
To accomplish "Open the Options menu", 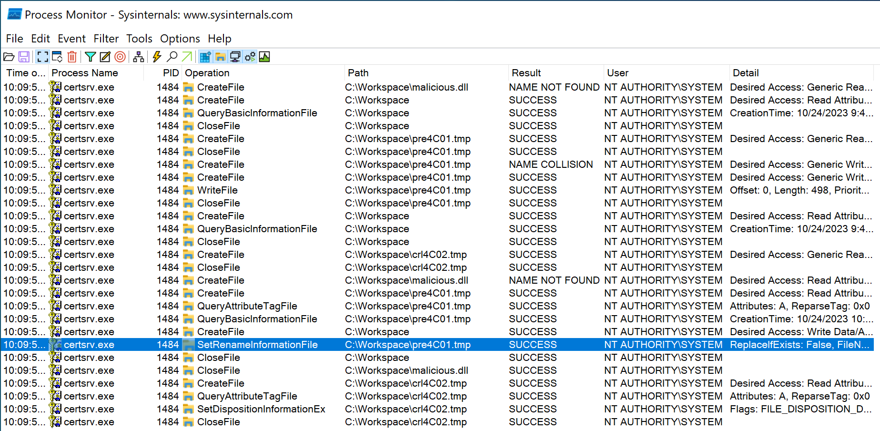I will point(180,39).
